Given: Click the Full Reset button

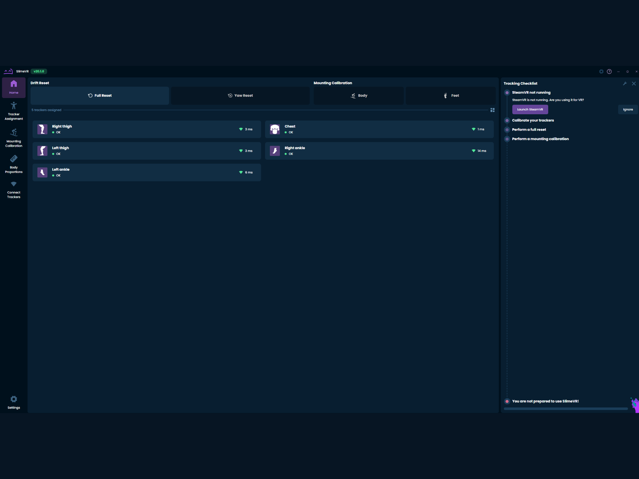Looking at the screenshot, I should [100, 95].
